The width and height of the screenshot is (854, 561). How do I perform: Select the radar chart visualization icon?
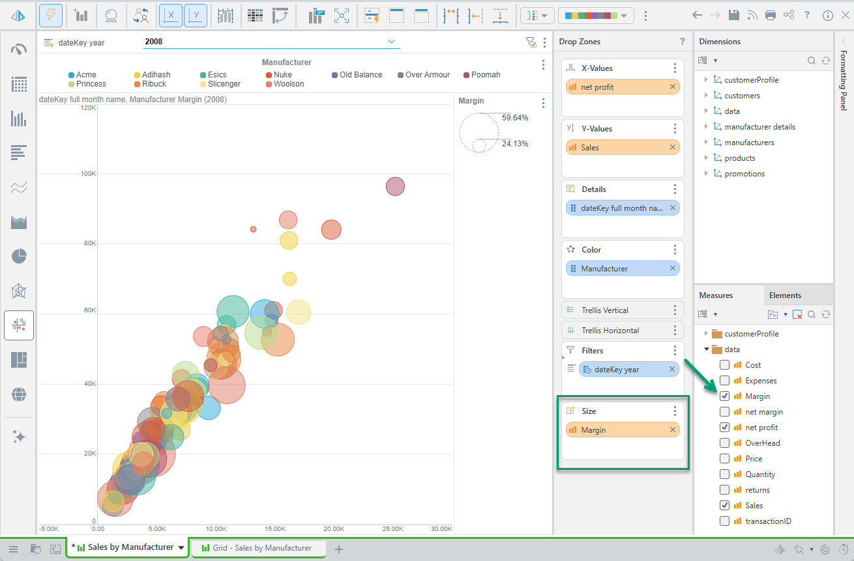tap(19, 291)
